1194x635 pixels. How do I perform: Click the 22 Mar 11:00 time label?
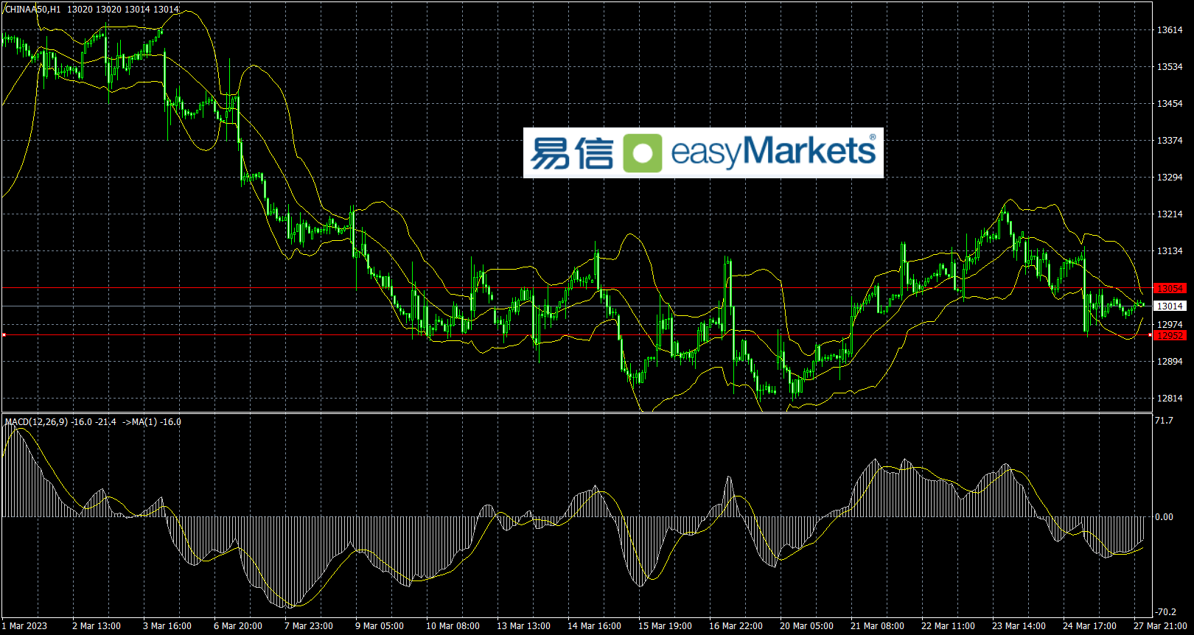click(x=948, y=626)
